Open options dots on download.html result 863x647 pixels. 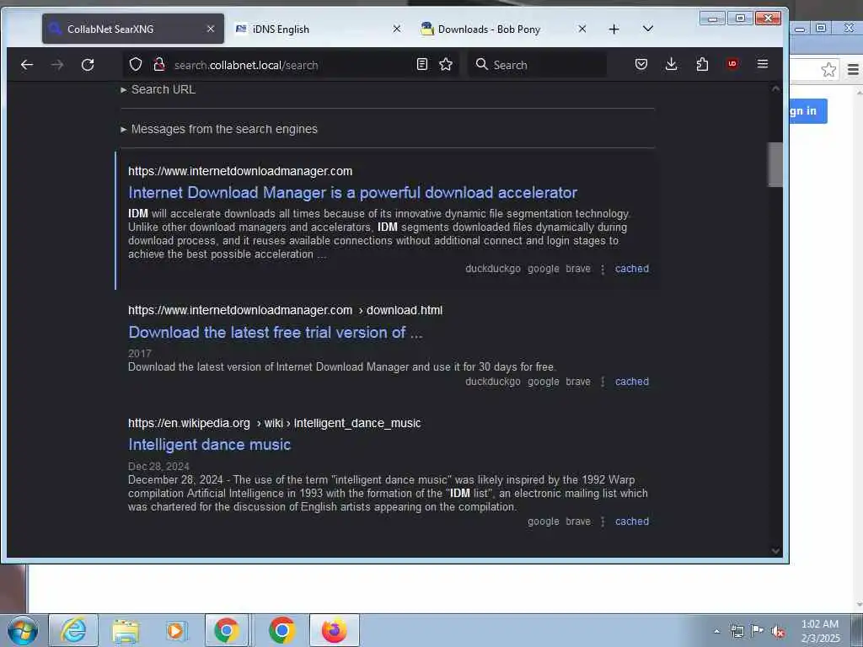(x=603, y=382)
